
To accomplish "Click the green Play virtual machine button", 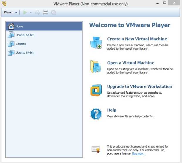I will (x=25, y=12).
